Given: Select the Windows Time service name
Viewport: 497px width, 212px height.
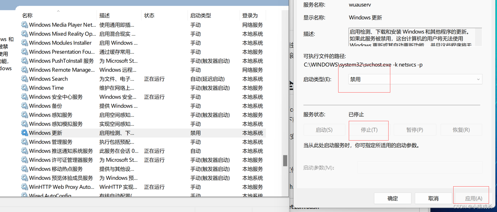Looking at the screenshot, I should tap(46, 88).
